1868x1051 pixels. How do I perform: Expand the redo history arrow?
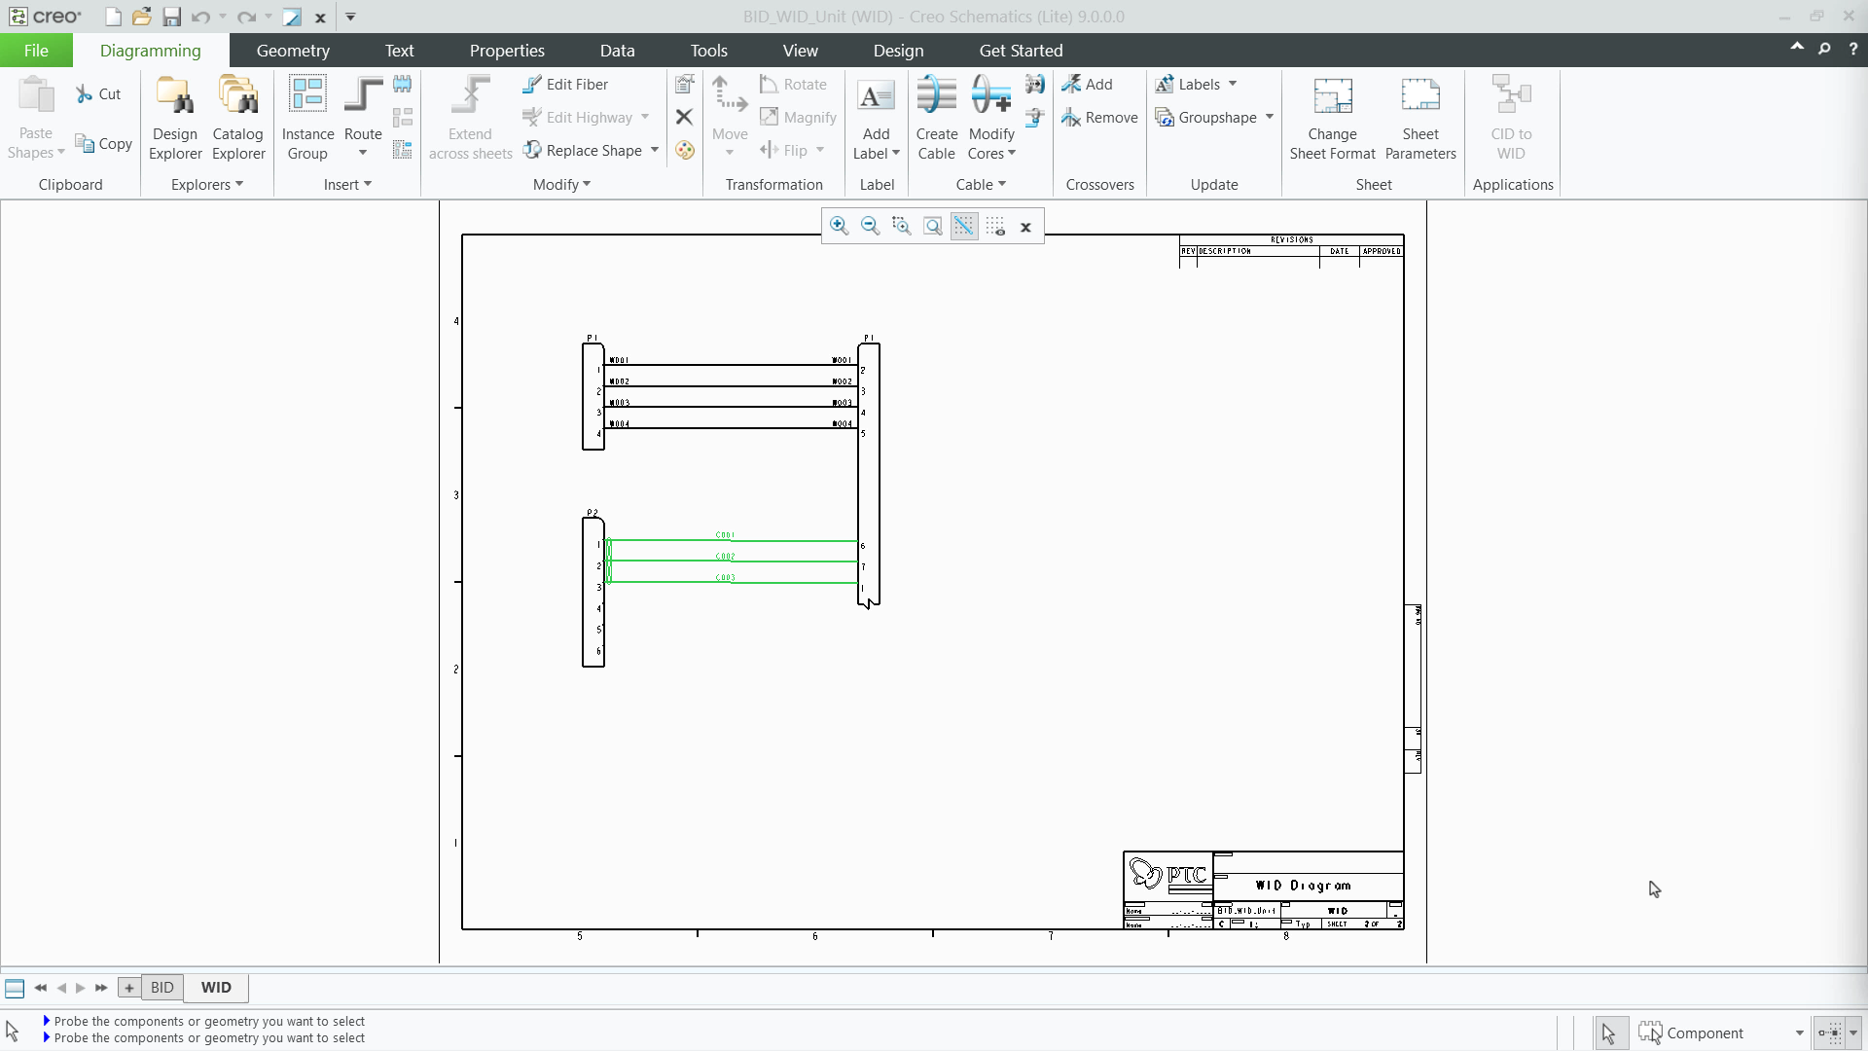[269, 17]
